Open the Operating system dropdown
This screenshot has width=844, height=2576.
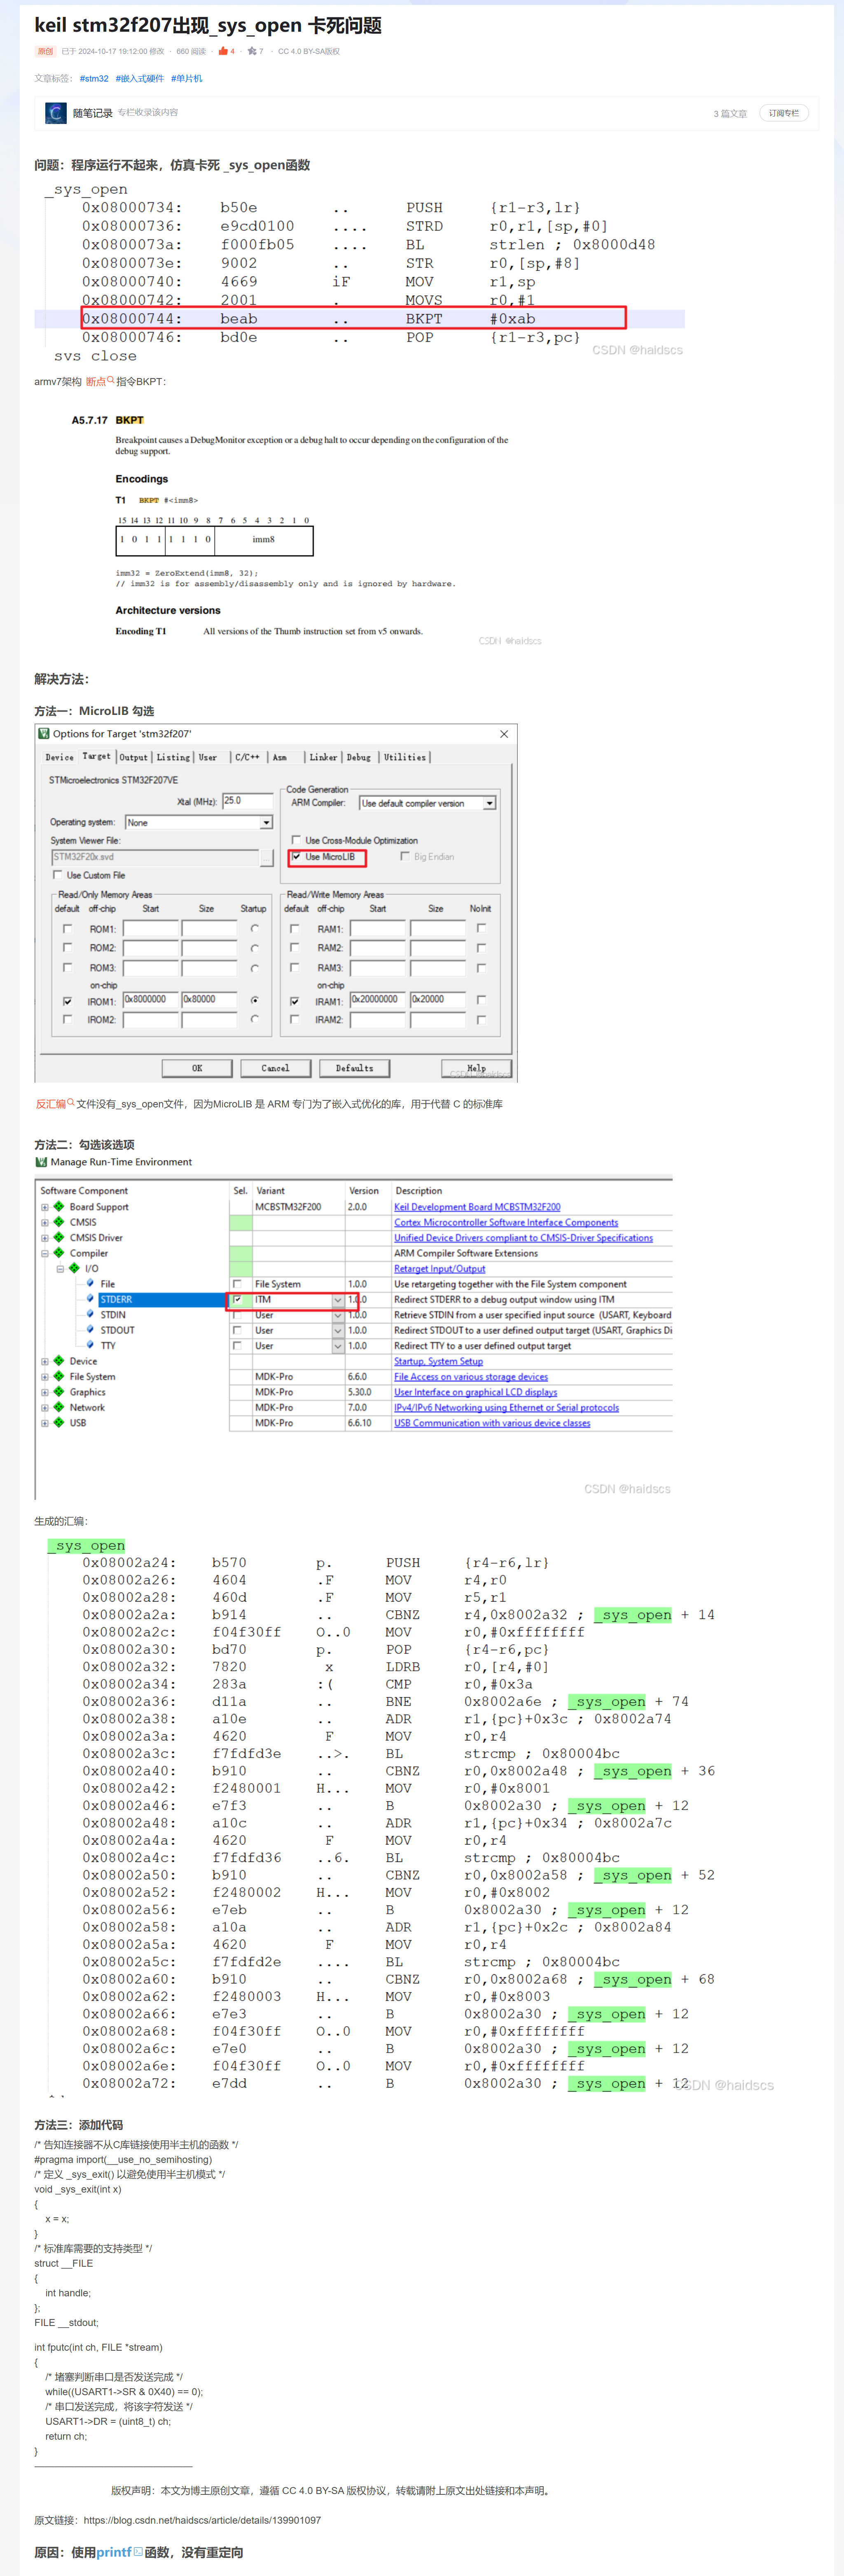click(266, 822)
